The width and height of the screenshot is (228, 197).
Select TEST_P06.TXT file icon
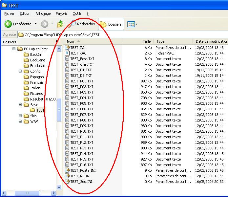67,109
